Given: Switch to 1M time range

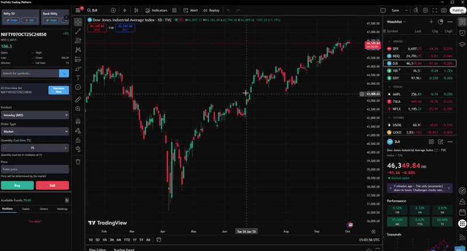Looking at the screenshot, I should click(104, 240).
